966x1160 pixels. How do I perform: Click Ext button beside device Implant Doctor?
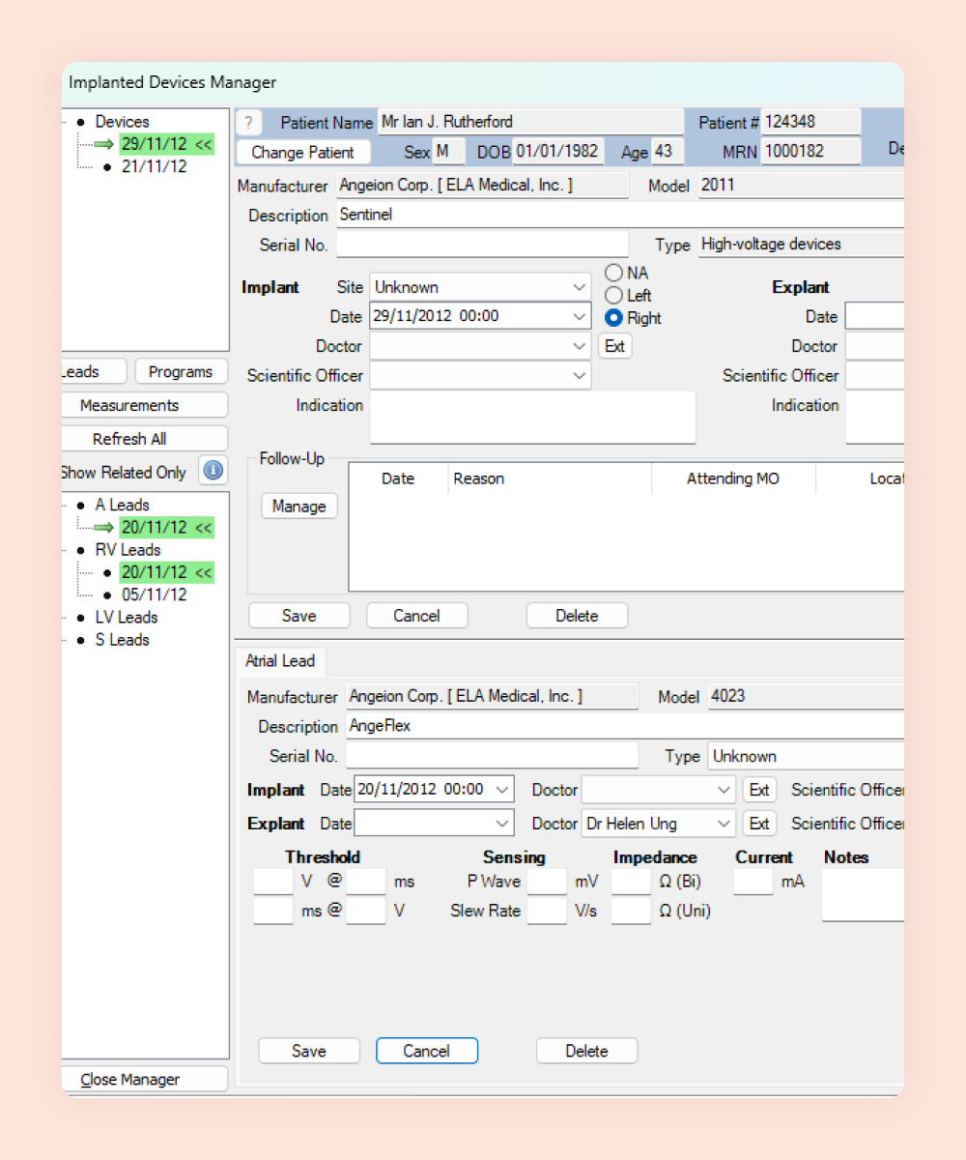coord(615,346)
